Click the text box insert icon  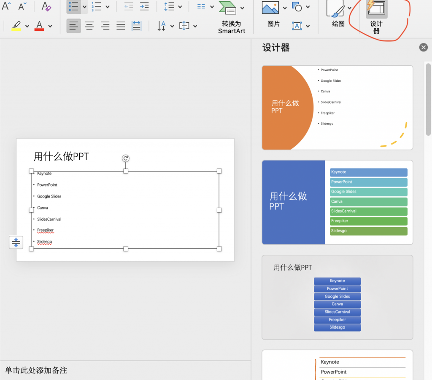click(297, 26)
